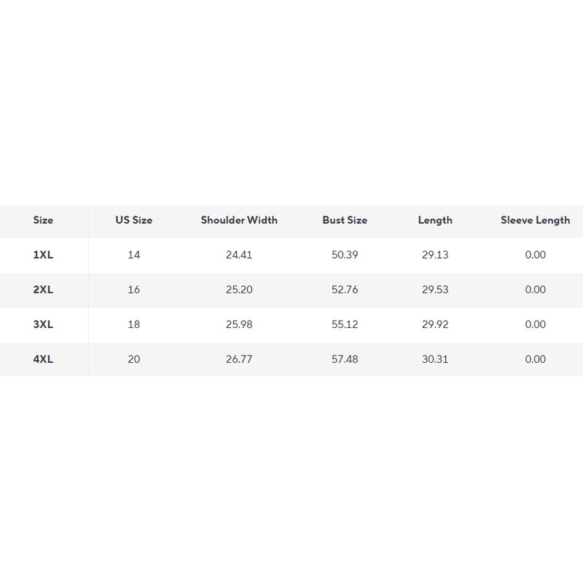Click the US Size column header
583x583 pixels.
coord(134,220)
